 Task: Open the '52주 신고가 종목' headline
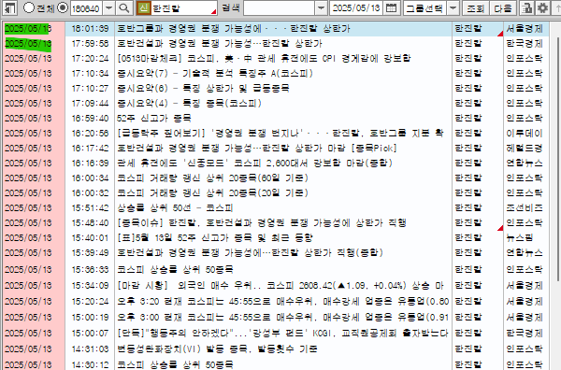154,119
